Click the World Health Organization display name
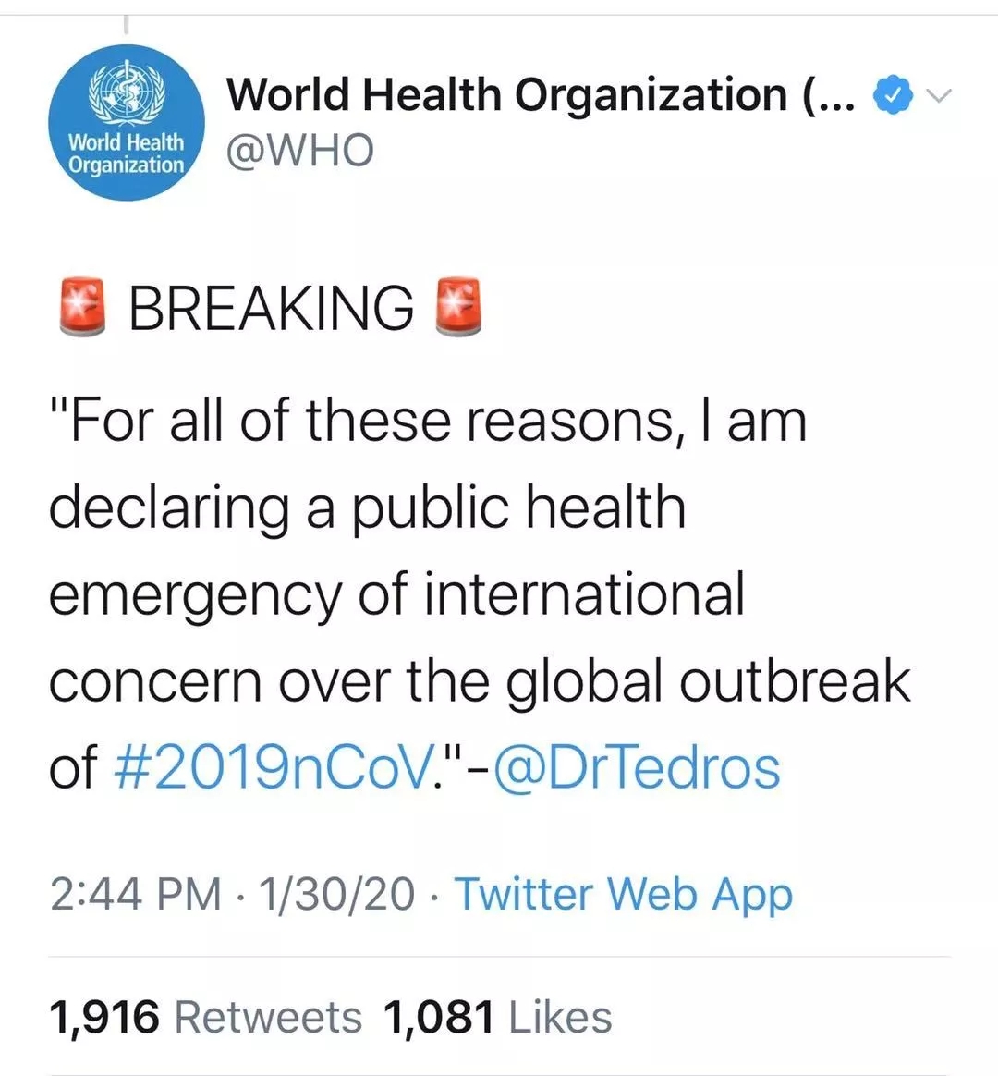The height and width of the screenshot is (1076, 998). tap(506, 95)
